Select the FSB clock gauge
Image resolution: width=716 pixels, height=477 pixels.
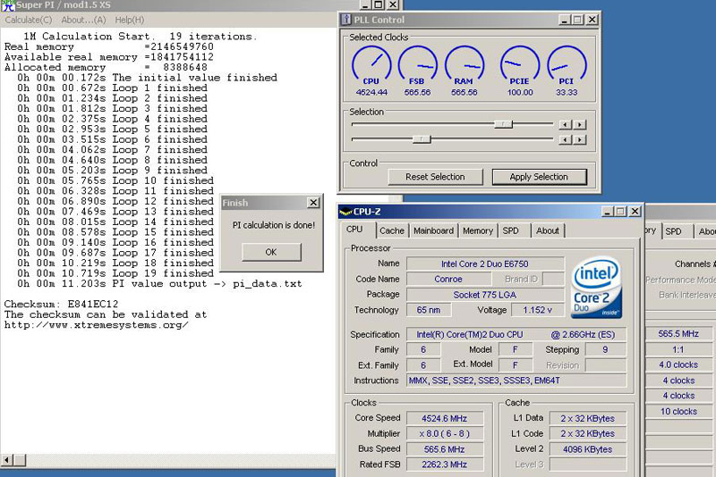[417, 65]
